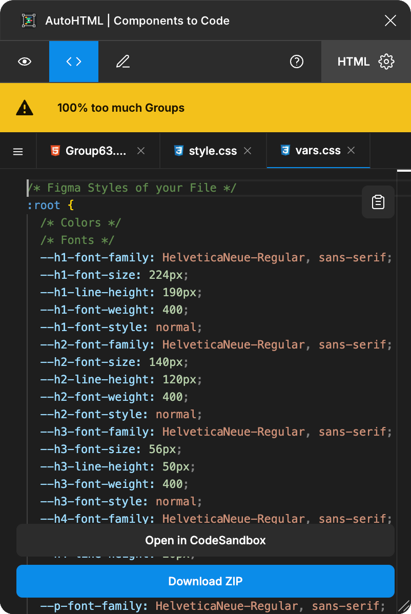Click the '100% too much Groups' warning
The height and width of the screenshot is (614, 411).
coord(121,108)
